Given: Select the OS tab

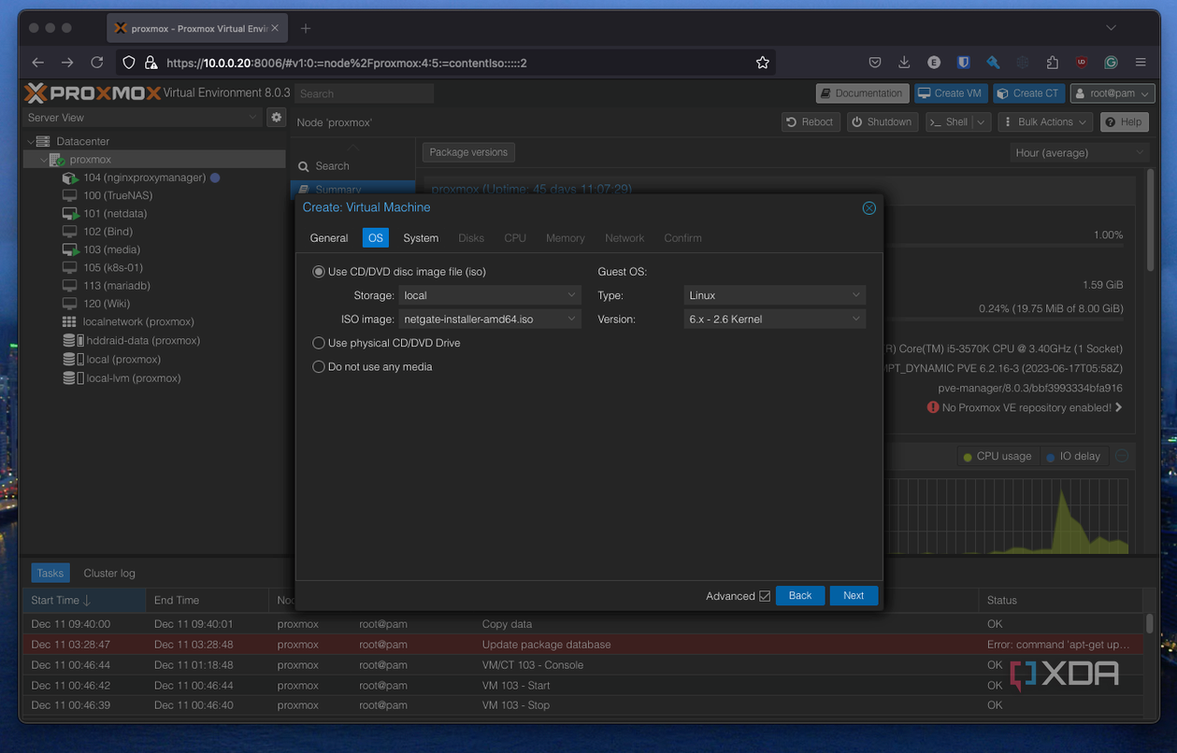Looking at the screenshot, I should pos(375,238).
